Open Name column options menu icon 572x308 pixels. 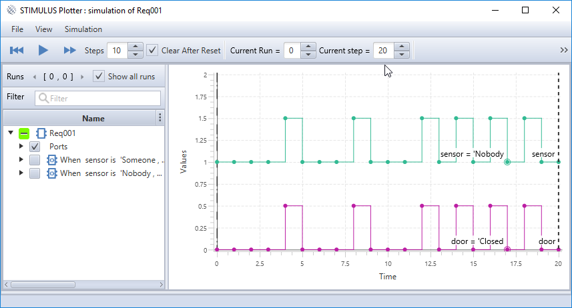tap(160, 117)
